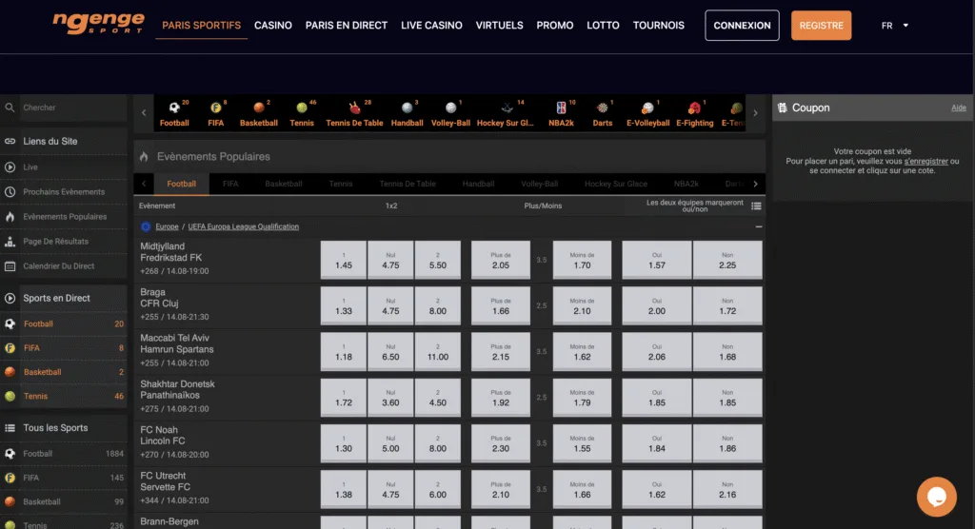The image size is (975, 529).
Task: Bet FC Utrecht both score Non 2.16
Action: [726, 489]
